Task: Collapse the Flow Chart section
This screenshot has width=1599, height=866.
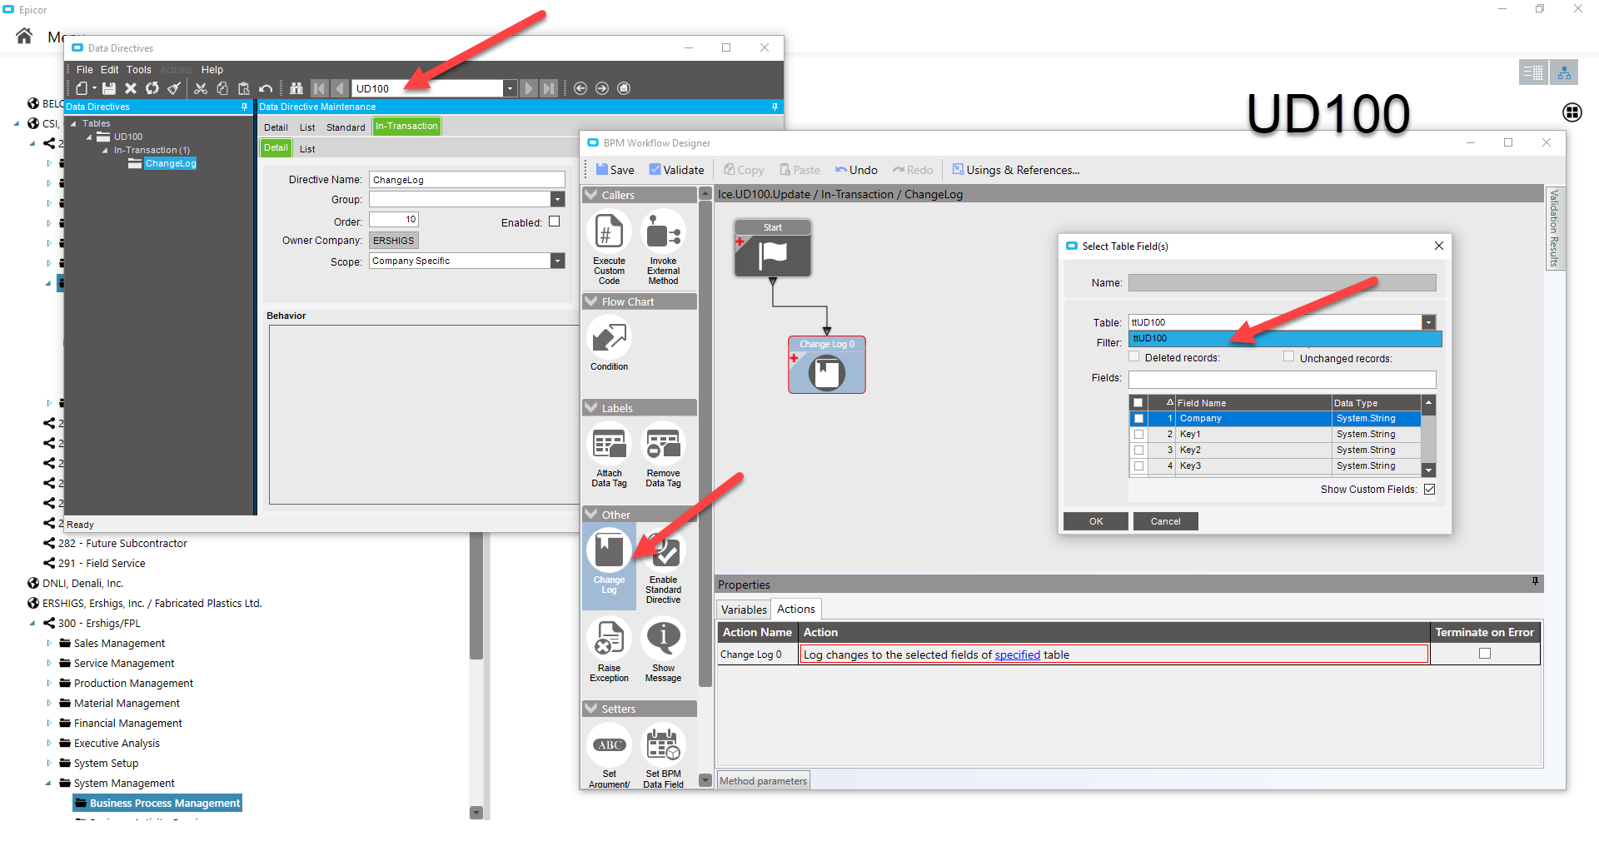Action: point(591,301)
